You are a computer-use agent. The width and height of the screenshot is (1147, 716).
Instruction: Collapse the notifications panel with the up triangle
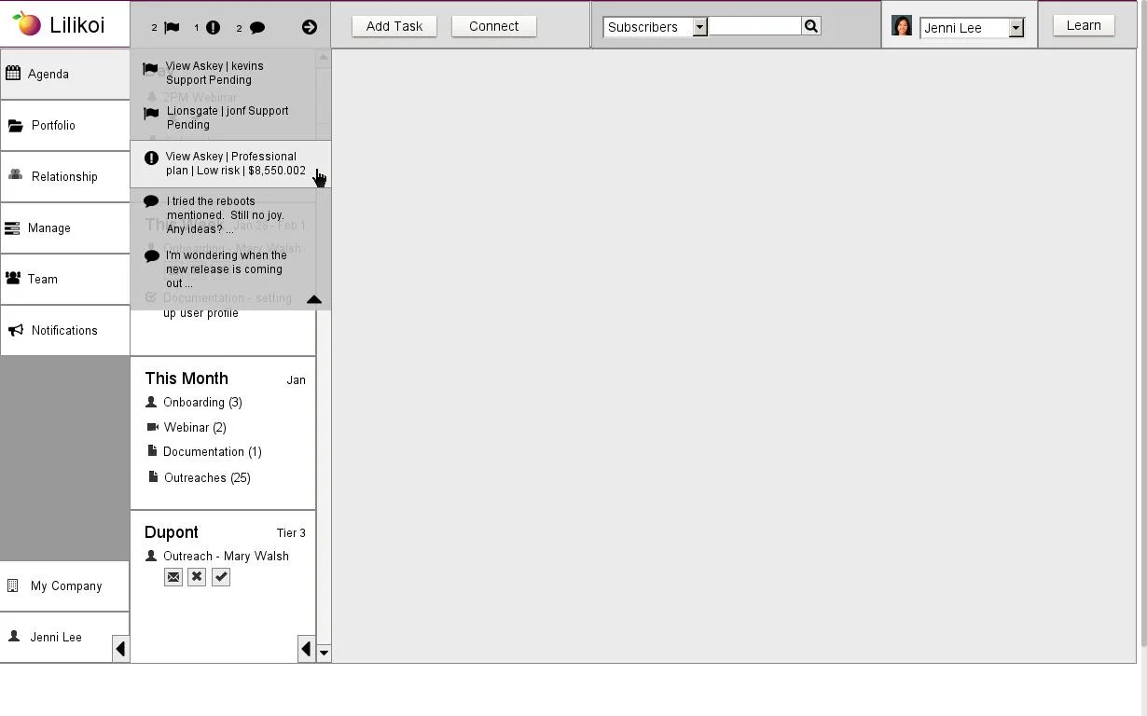point(314,299)
